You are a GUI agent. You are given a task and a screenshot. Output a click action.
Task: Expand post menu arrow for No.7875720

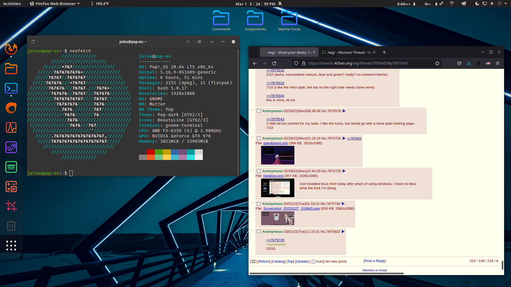[344, 138]
